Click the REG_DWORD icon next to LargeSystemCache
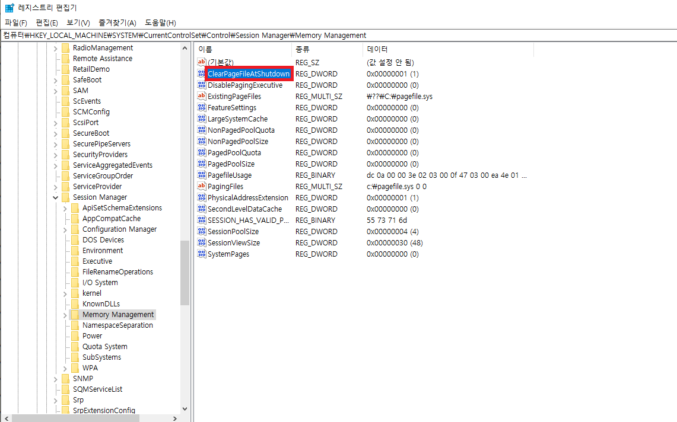This screenshot has height=422, width=677. [202, 119]
